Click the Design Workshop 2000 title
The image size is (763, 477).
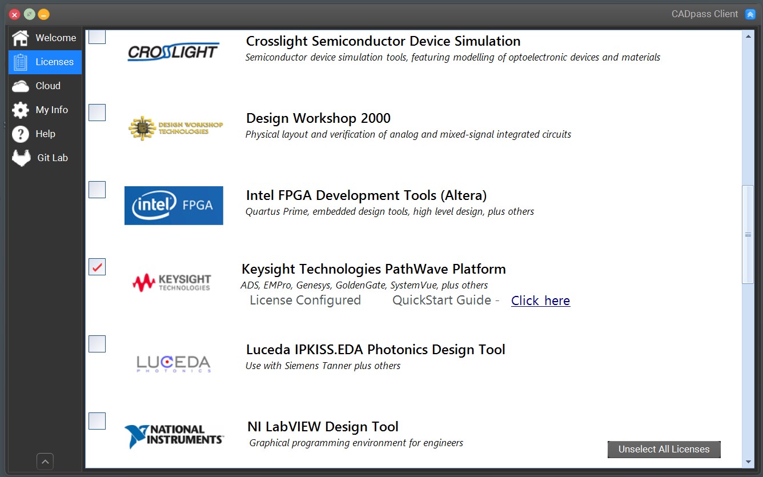318,118
